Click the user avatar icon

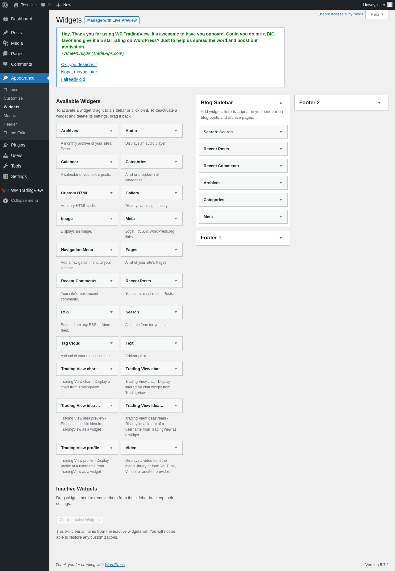[390, 5]
